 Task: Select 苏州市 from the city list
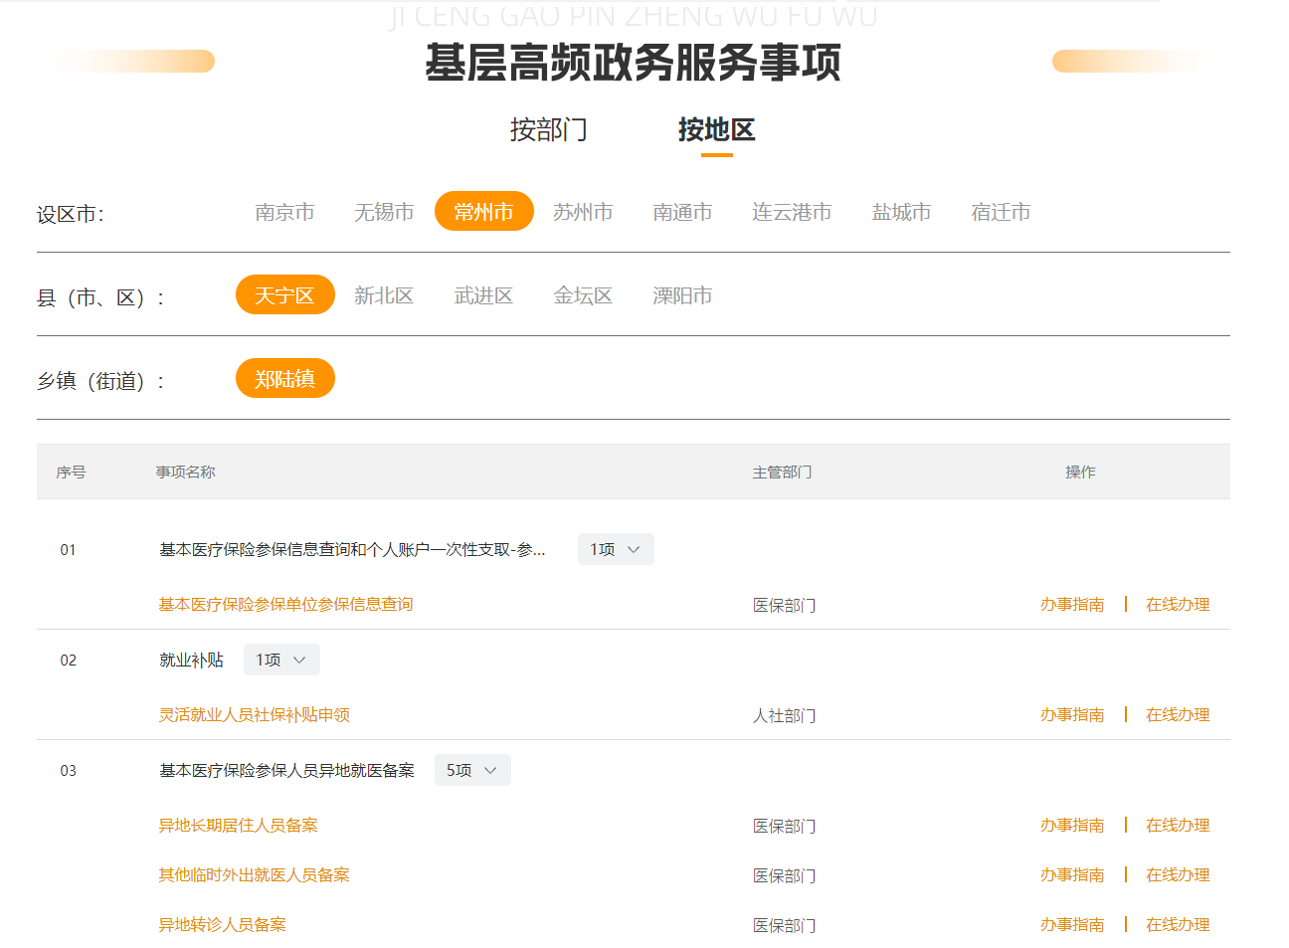click(583, 212)
